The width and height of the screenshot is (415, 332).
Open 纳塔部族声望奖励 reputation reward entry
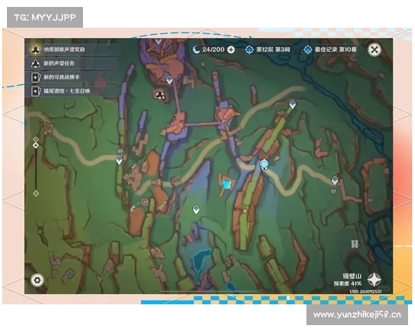(73, 49)
